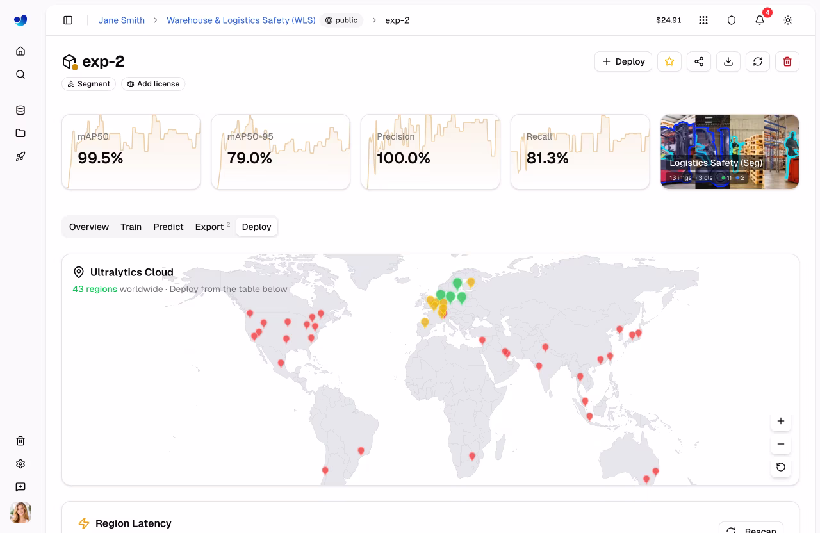Open the Ultralytics logo home
Viewport: 820px width, 533px height.
(x=20, y=20)
